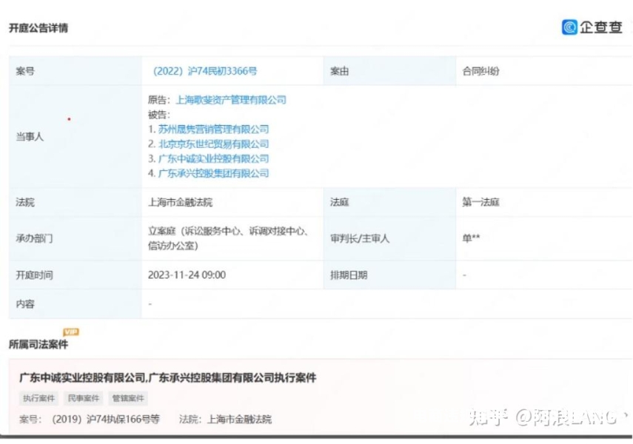
Task: Click the 企查查 logo icon
Action: pyautogui.click(x=569, y=27)
